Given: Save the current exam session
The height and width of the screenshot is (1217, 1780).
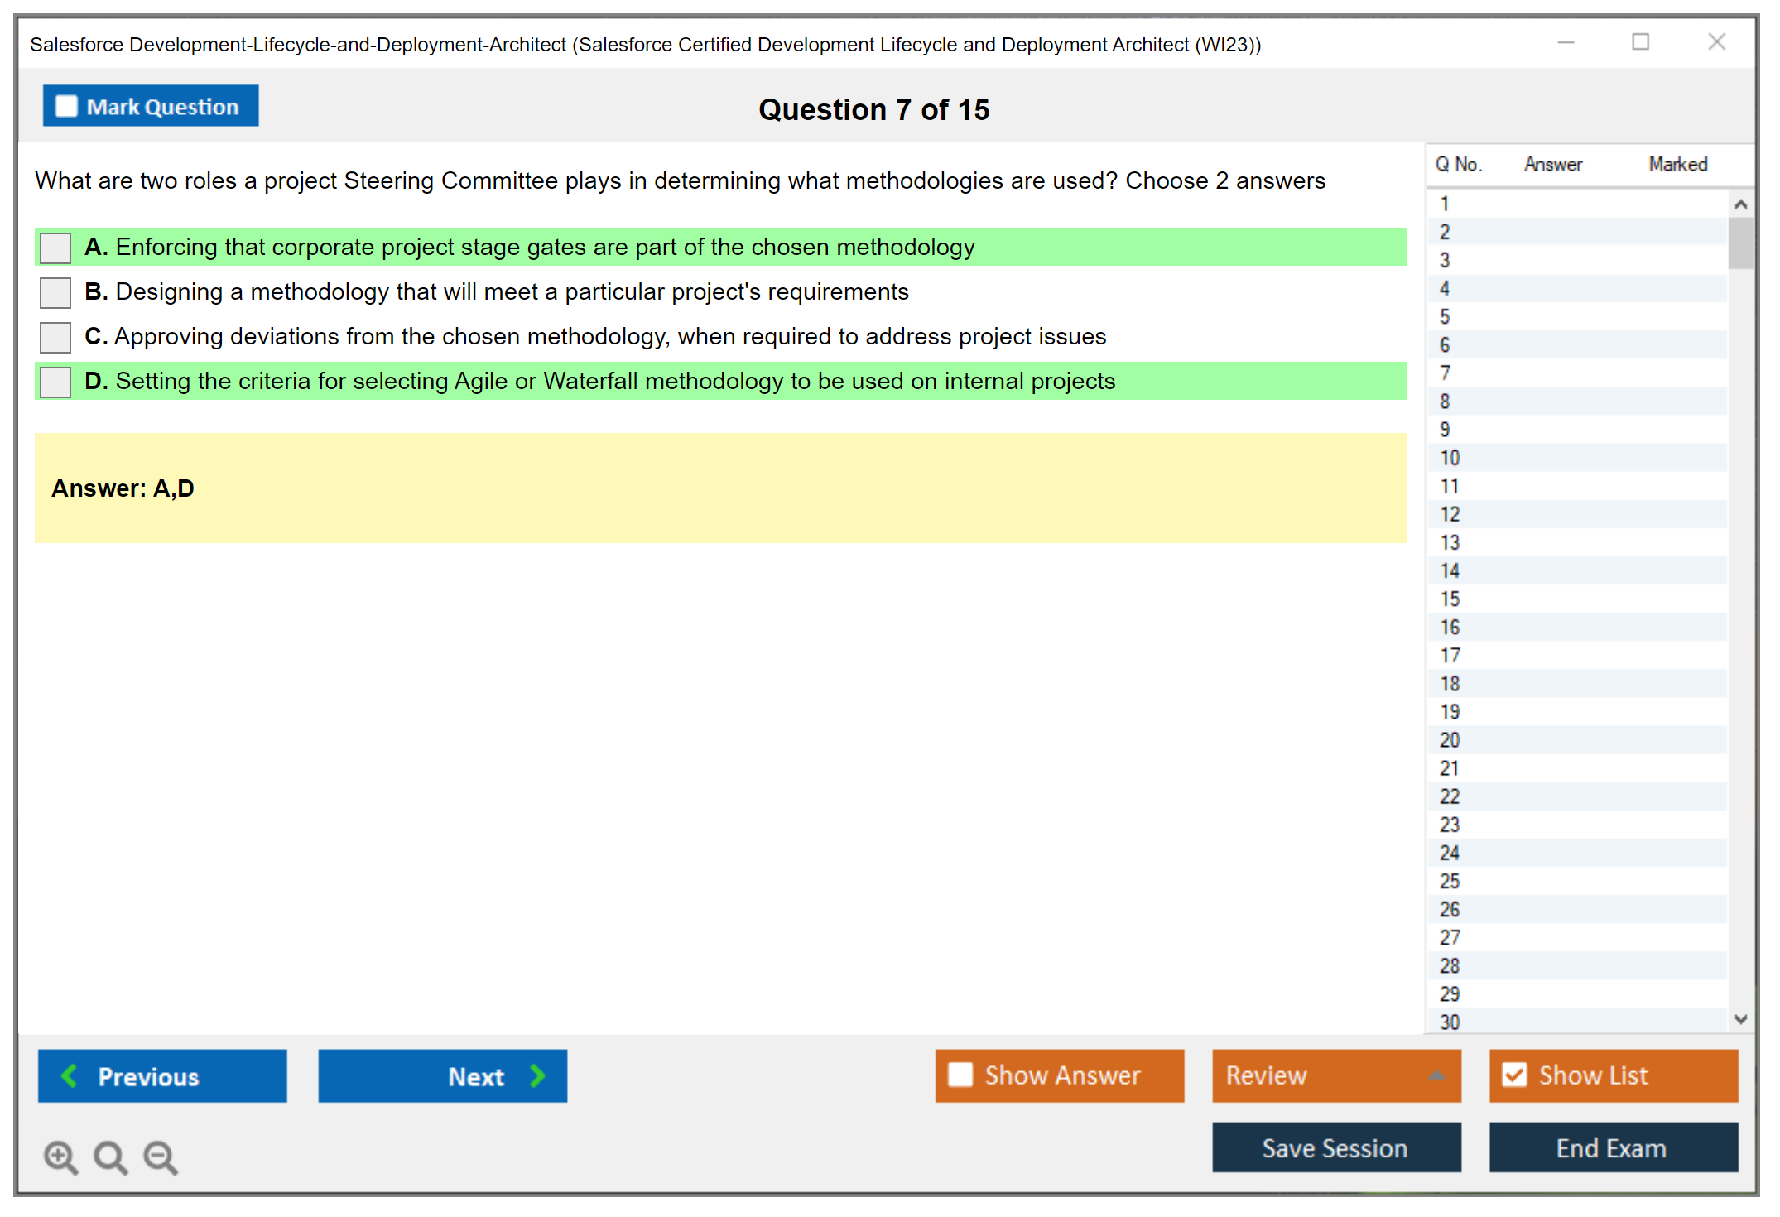Looking at the screenshot, I should coord(1335,1147).
